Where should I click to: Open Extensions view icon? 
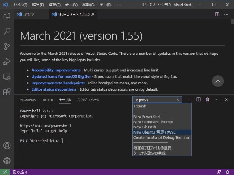pos(7,92)
